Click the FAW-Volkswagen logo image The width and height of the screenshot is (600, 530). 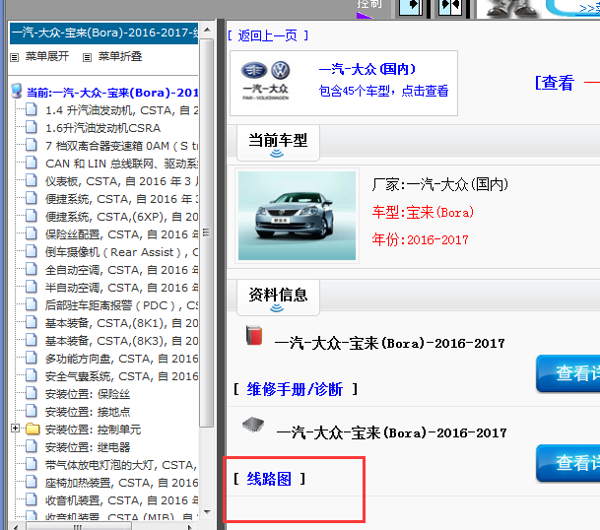click(x=266, y=81)
